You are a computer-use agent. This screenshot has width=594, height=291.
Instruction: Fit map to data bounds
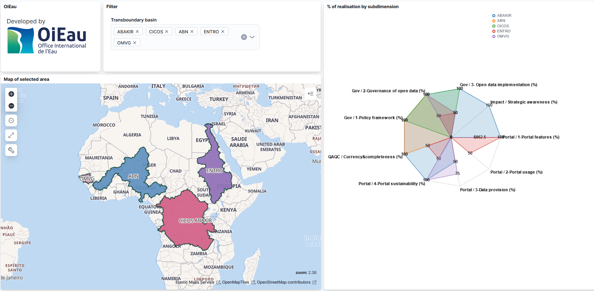click(x=11, y=120)
